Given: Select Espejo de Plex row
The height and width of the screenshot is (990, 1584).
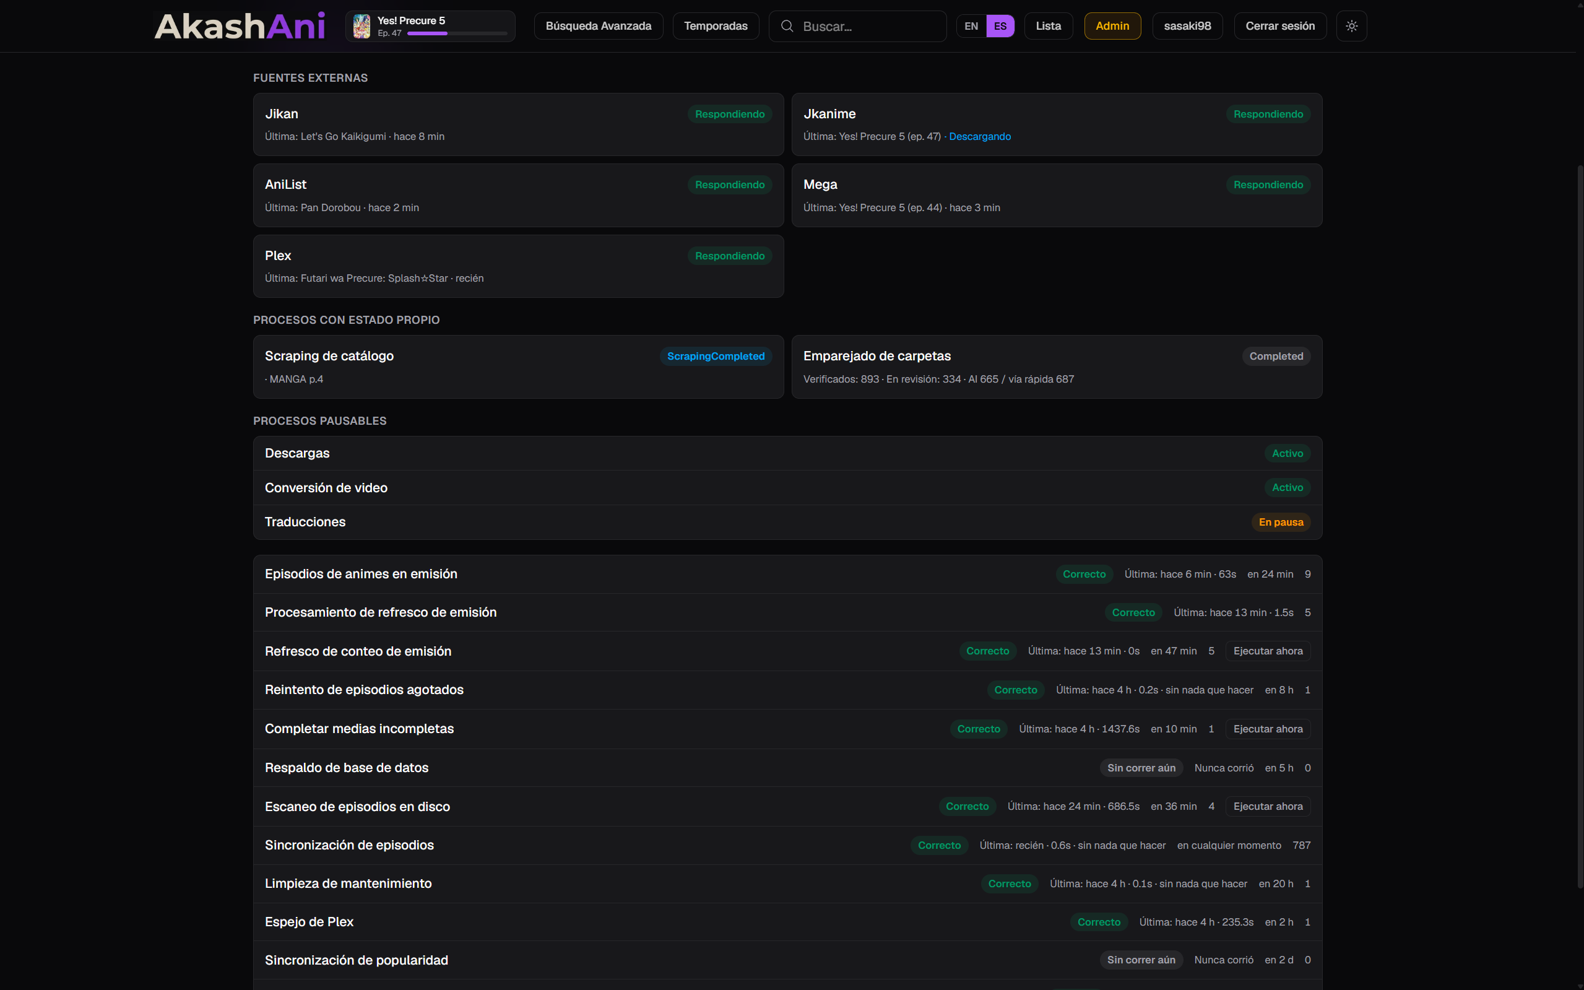Looking at the screenshot, I should coord(787,922).
